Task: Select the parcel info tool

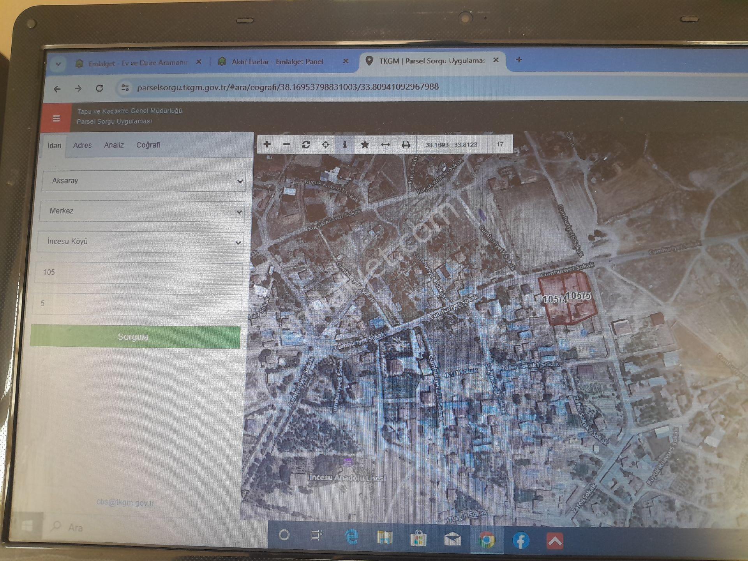Action: (x=345, y=145)
